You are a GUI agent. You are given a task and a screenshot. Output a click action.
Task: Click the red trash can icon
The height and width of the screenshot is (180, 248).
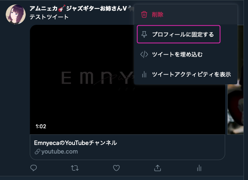tap(144, 15)
